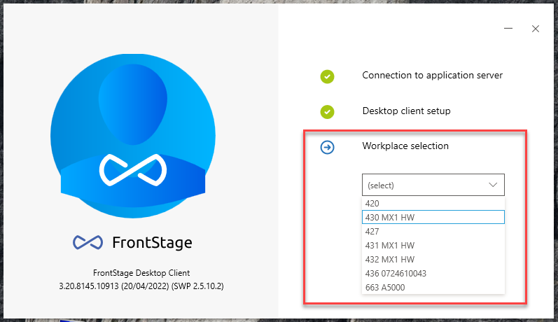The width and height of the screenshot is (558, 322).
Task: Choose the 432 MX1 HW workplace
Action: pos(433,260)
